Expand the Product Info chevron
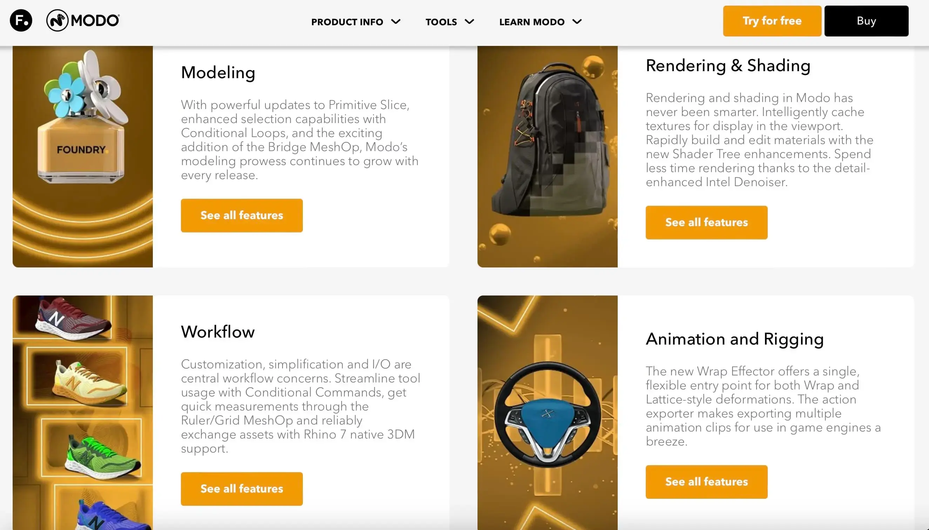 (x=396, y=21)
